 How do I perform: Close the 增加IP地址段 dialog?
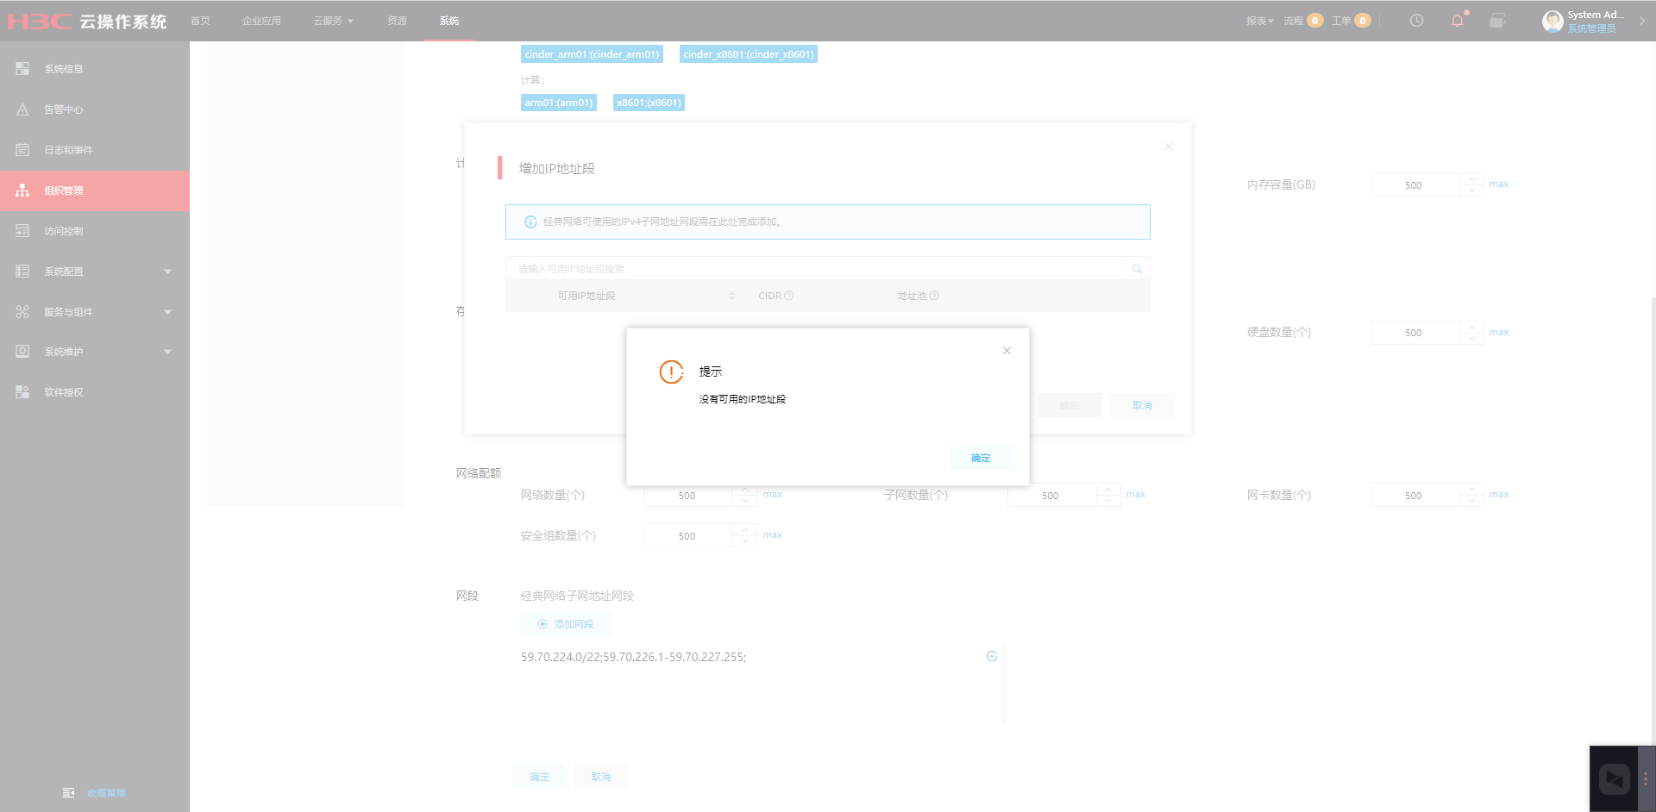[x=1169, y=147]
